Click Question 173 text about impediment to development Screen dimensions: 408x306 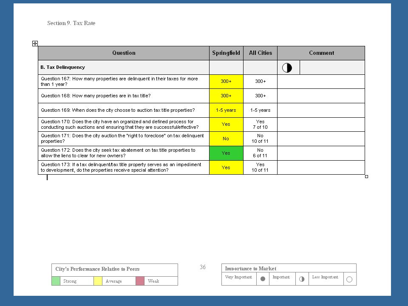(121, 167)
